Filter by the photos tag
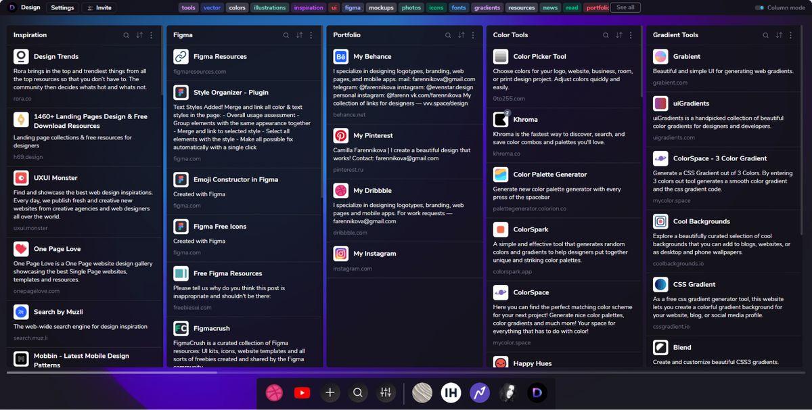 pos(411,8)
